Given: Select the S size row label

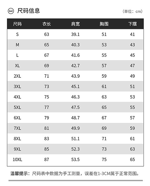Looking at the screenshot, I should [x=17, y=34].
